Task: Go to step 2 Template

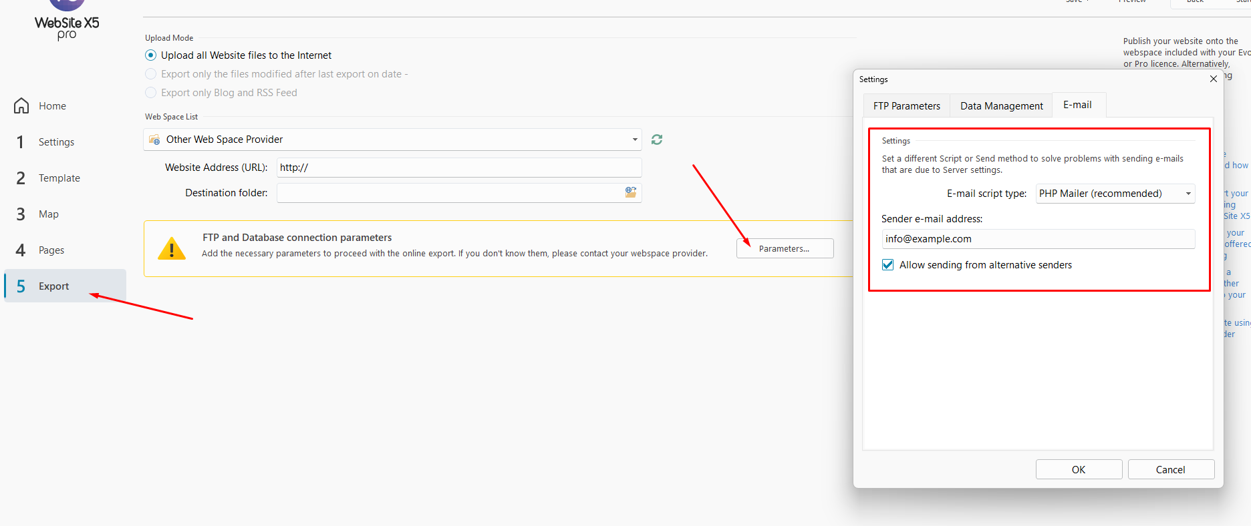Action: pos(59,178)
